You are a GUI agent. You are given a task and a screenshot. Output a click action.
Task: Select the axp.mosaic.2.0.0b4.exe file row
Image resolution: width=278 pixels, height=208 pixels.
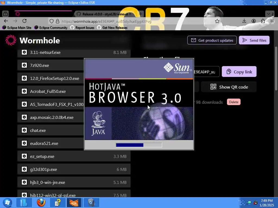click(x=51, y=117)
